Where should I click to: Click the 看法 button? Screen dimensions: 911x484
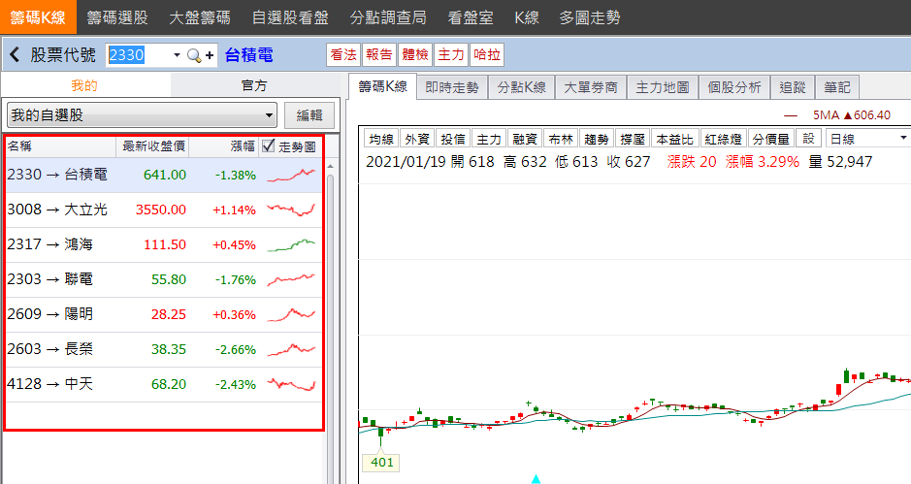click(343, 54)
